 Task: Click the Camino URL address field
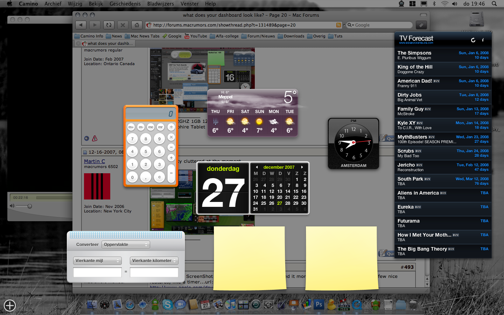click(x=244, y=25)
